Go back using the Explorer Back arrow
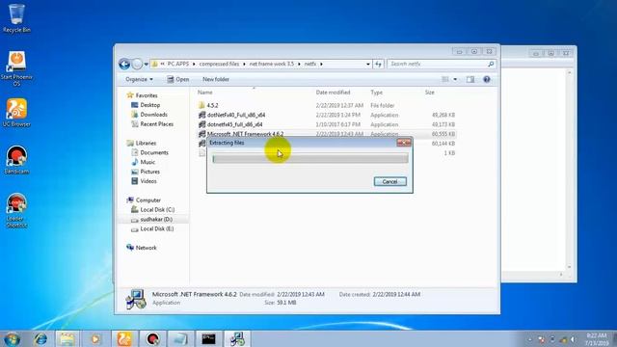 point(124,64)
